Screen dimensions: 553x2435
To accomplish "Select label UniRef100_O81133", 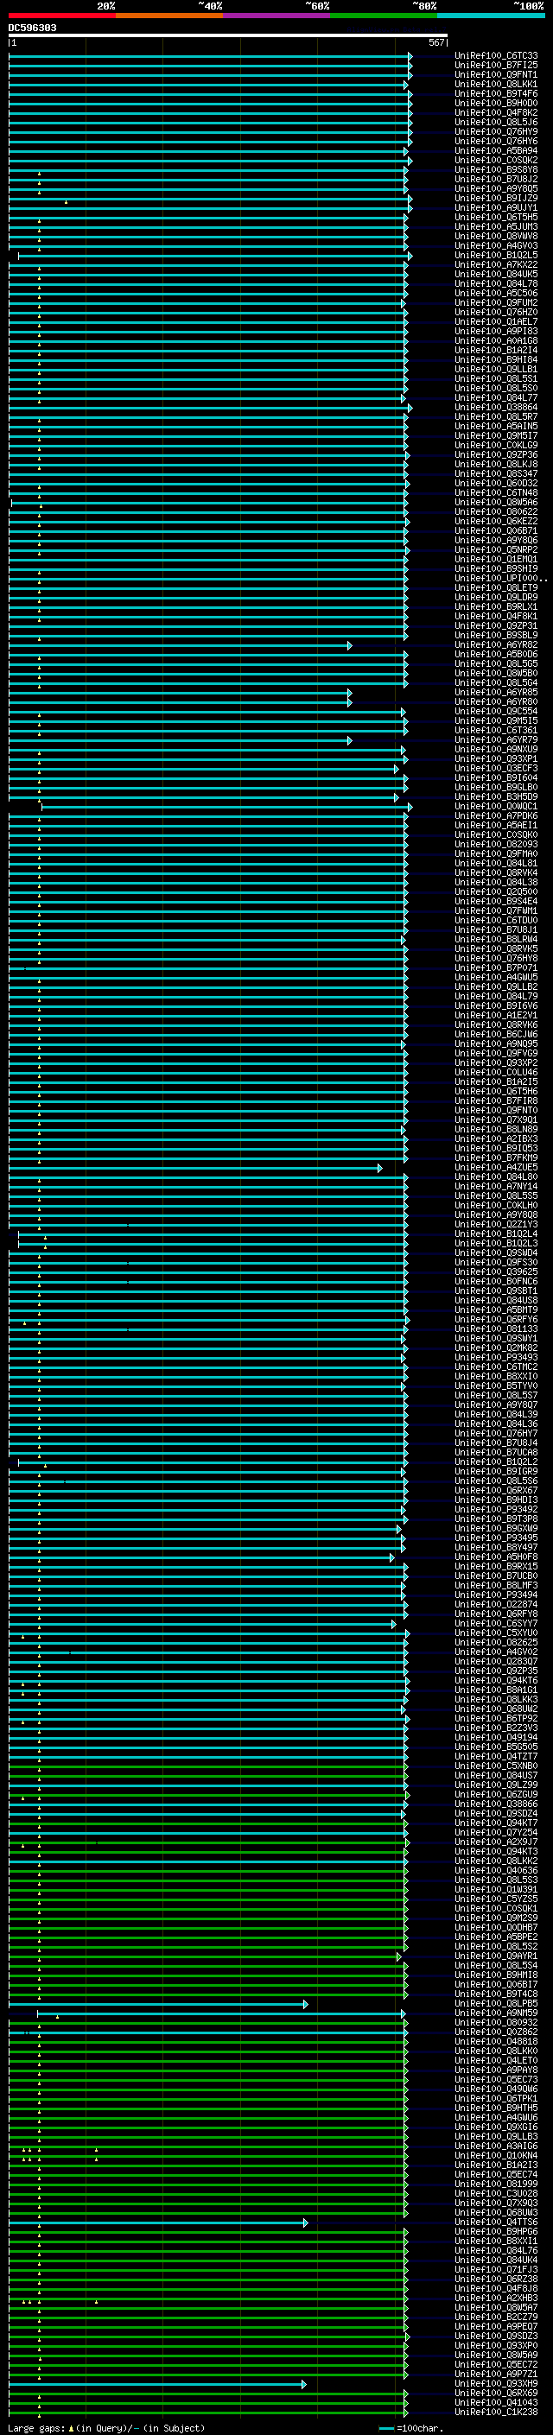I will click(x=496, y=1330).
